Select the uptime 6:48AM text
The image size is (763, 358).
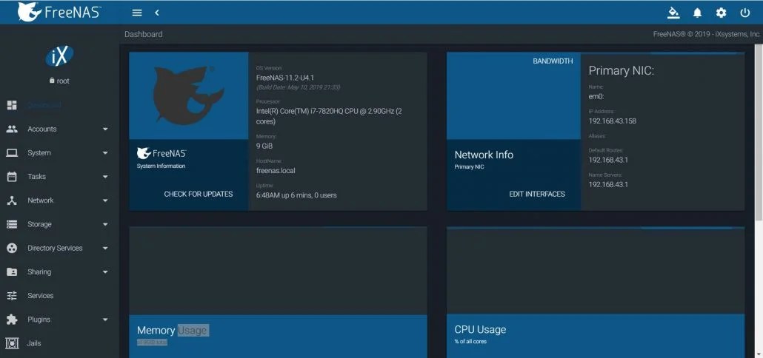[296, 195]
